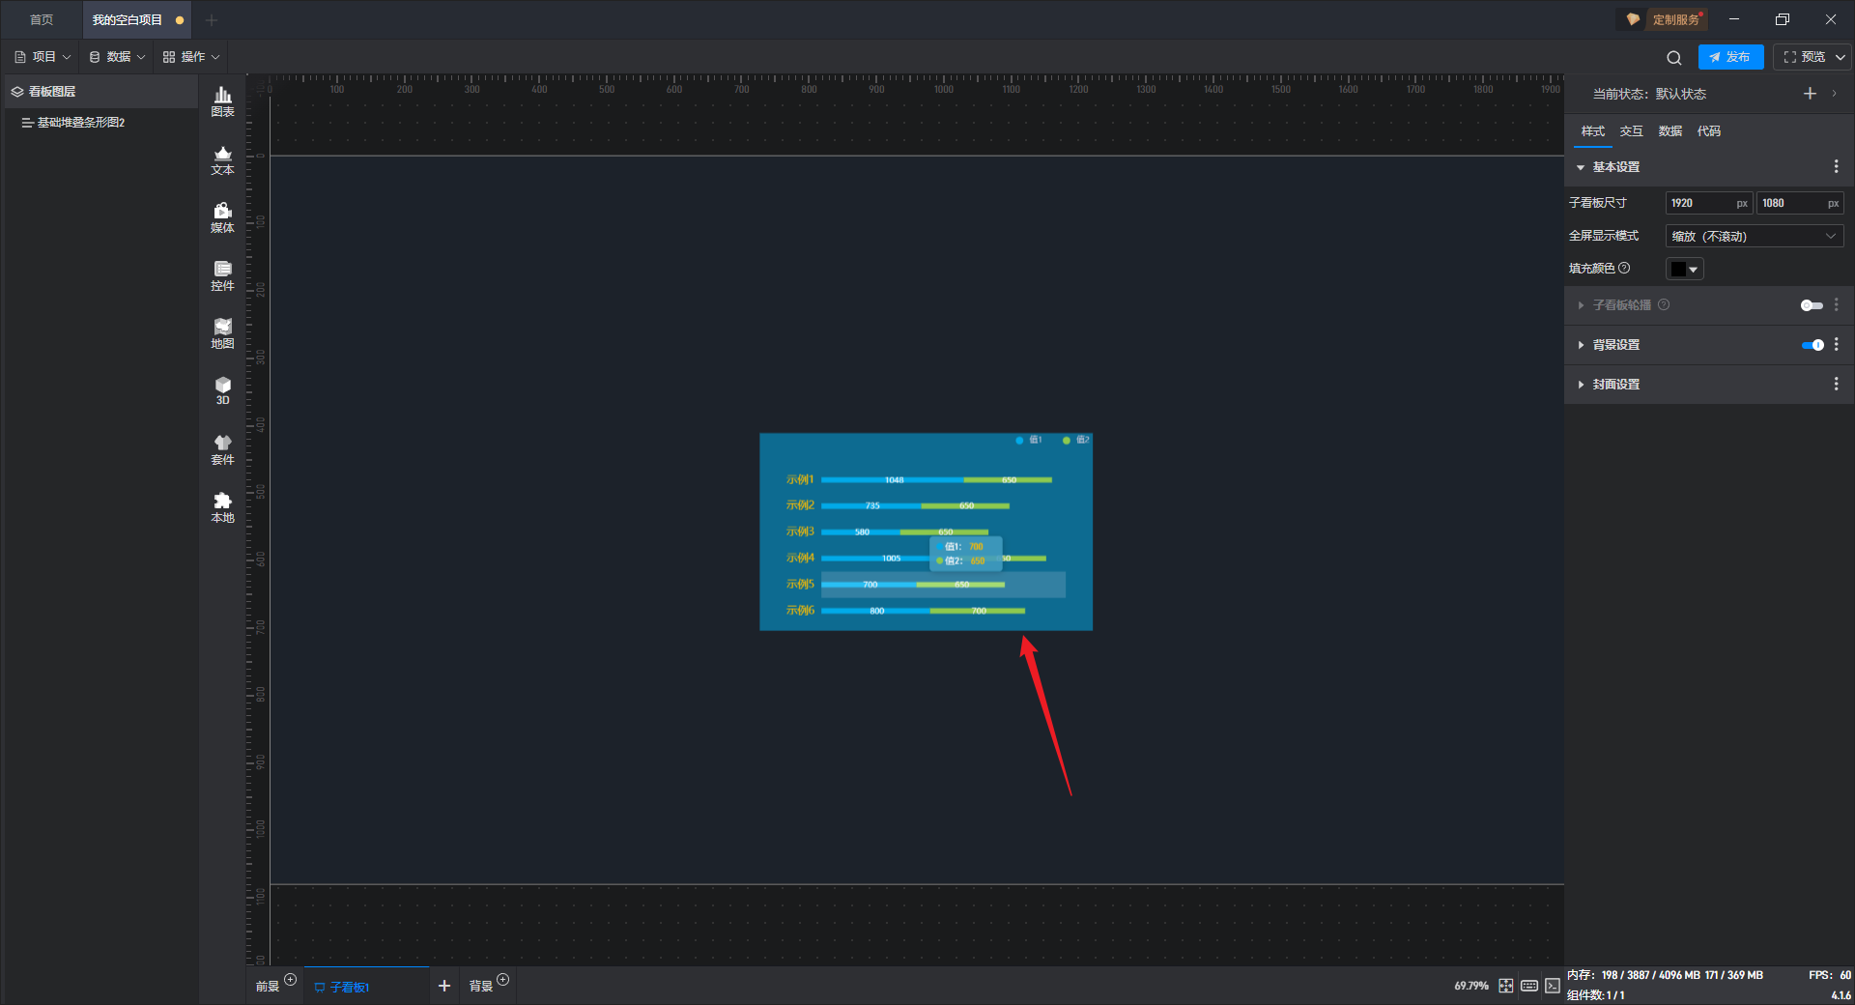This screenshot has height=1005, width=1855.
Task: Switch to the 首页 tab
Action: (x=42, y=19)
